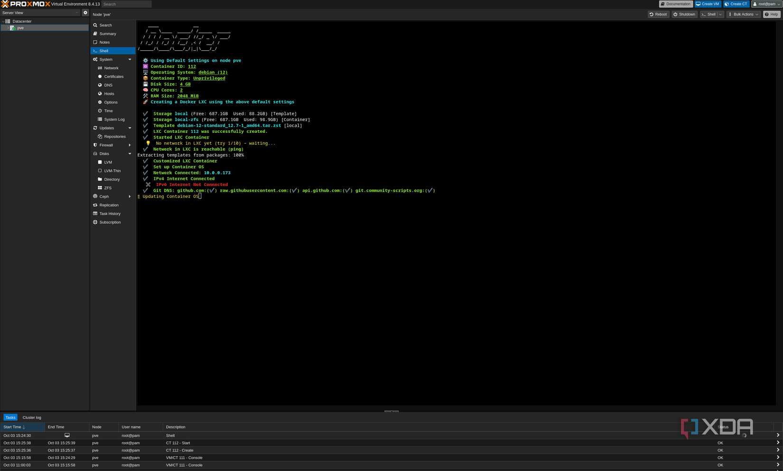Select ZFS under Disks
The width and height of the screenshot is (783, 471).
(108, 187)
